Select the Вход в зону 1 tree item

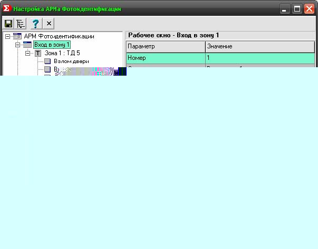[52, 45]
